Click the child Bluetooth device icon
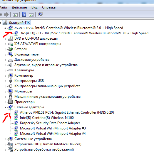 coord(16,33)
